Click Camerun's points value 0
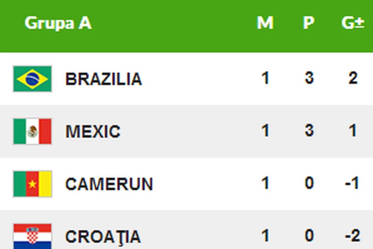The width and height of the screenshot is (373, 249). 309,184
